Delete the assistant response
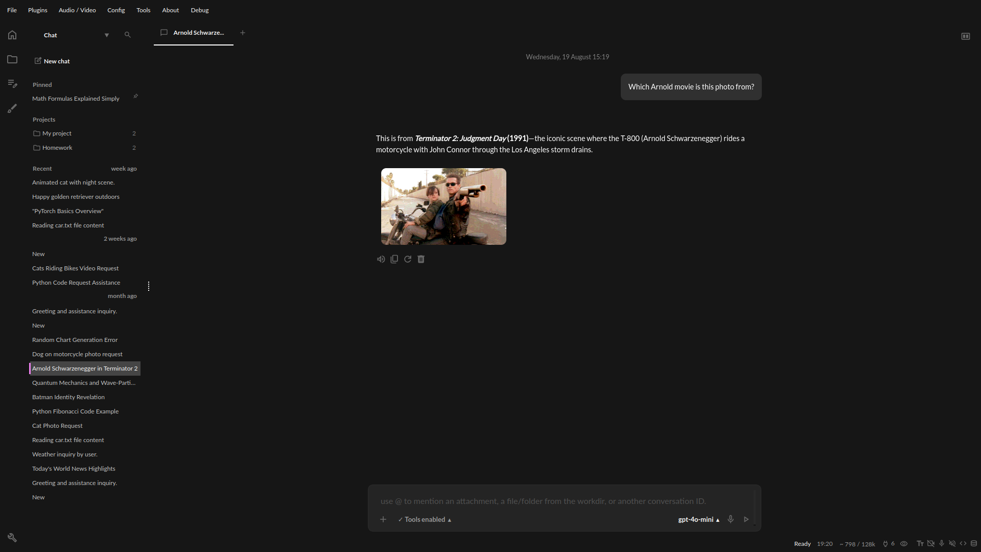Viewport: 981px width, 552px height. pos(421,259)
